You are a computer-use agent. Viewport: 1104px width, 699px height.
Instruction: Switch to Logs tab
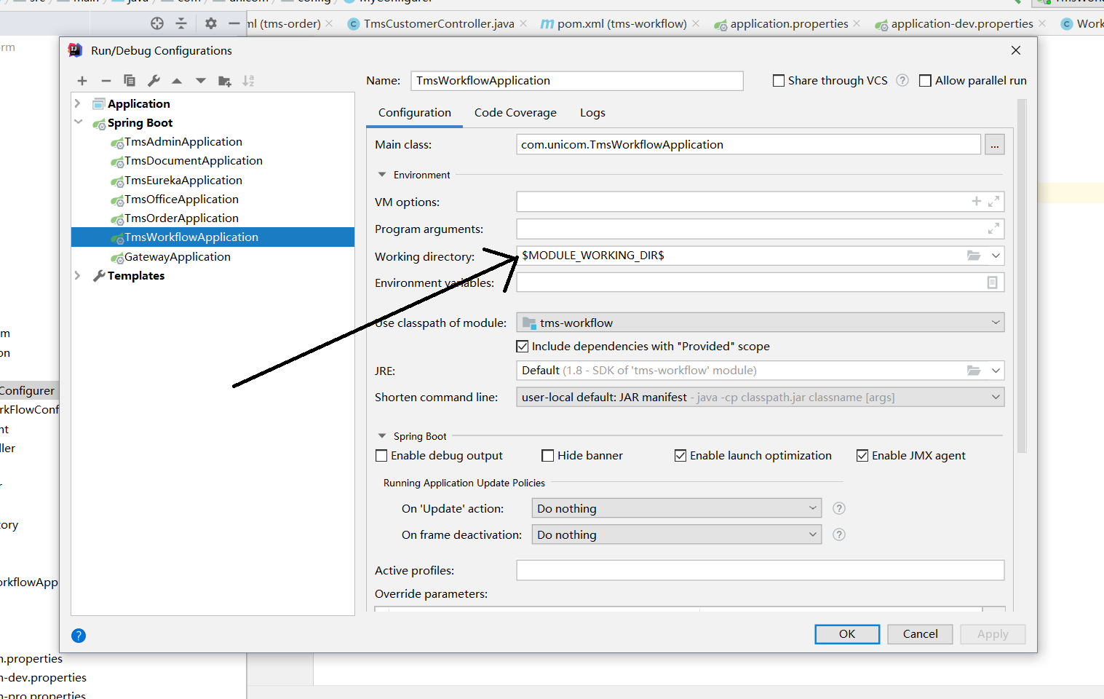592,113
